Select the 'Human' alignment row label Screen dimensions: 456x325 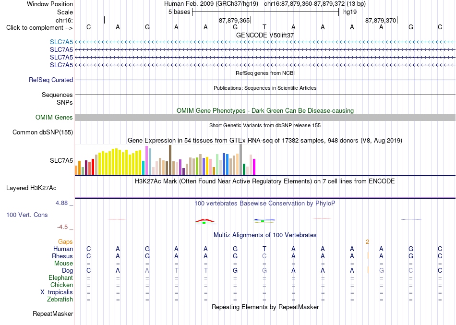(x=63, y=249)
